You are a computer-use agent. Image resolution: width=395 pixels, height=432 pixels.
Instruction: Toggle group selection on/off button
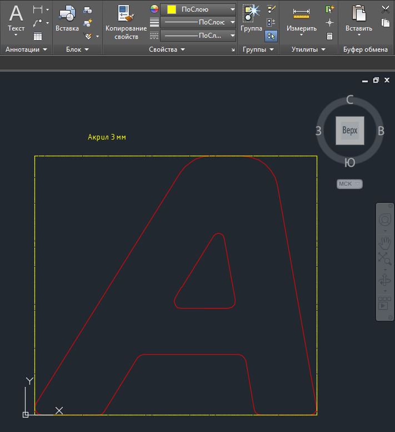coord(271,36)
